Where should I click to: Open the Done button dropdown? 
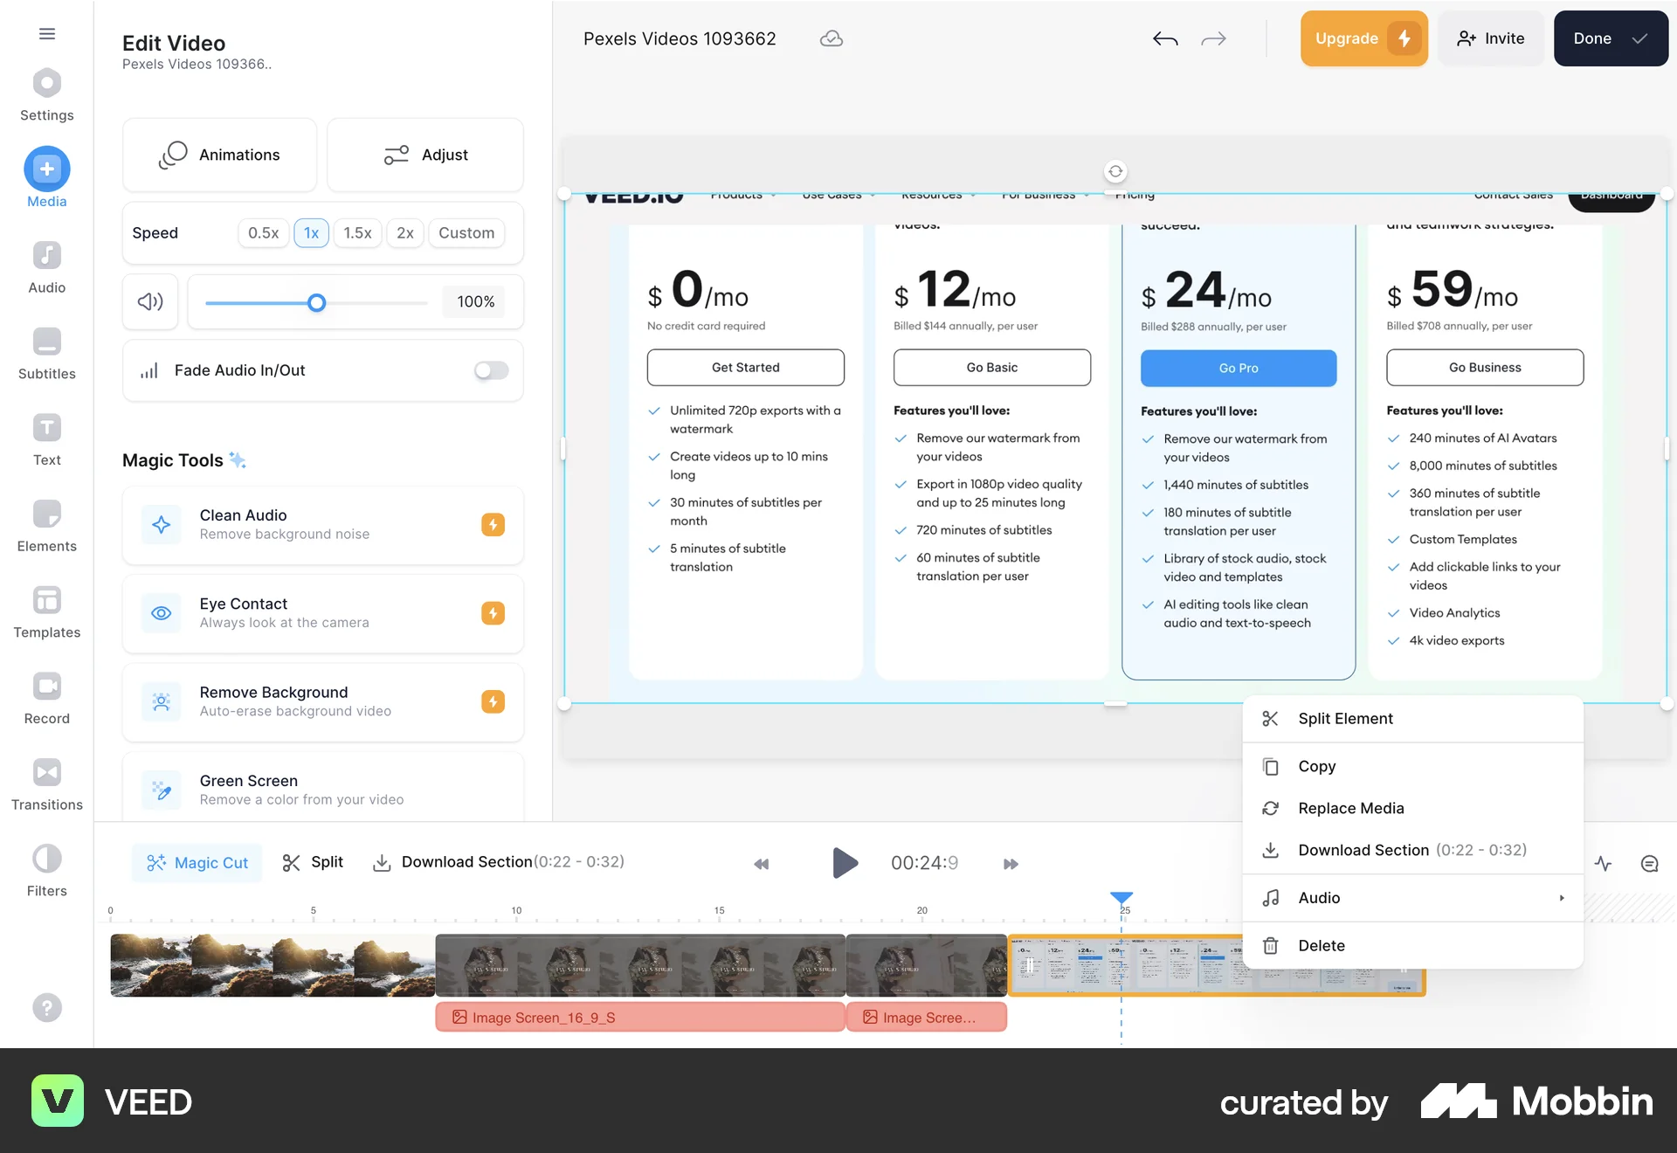pyautogui.click(x=1639, y=38)
